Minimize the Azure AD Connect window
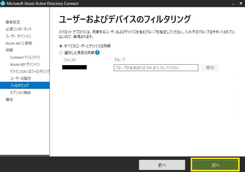This screenshot has width=245, height=172. coord(233,3)
